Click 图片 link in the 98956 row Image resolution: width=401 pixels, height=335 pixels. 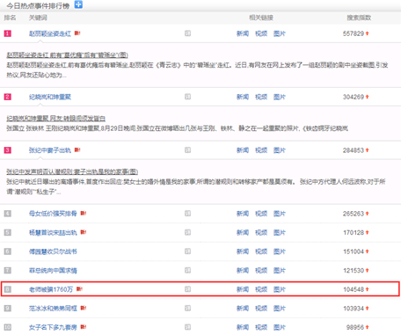click(280, 327)
